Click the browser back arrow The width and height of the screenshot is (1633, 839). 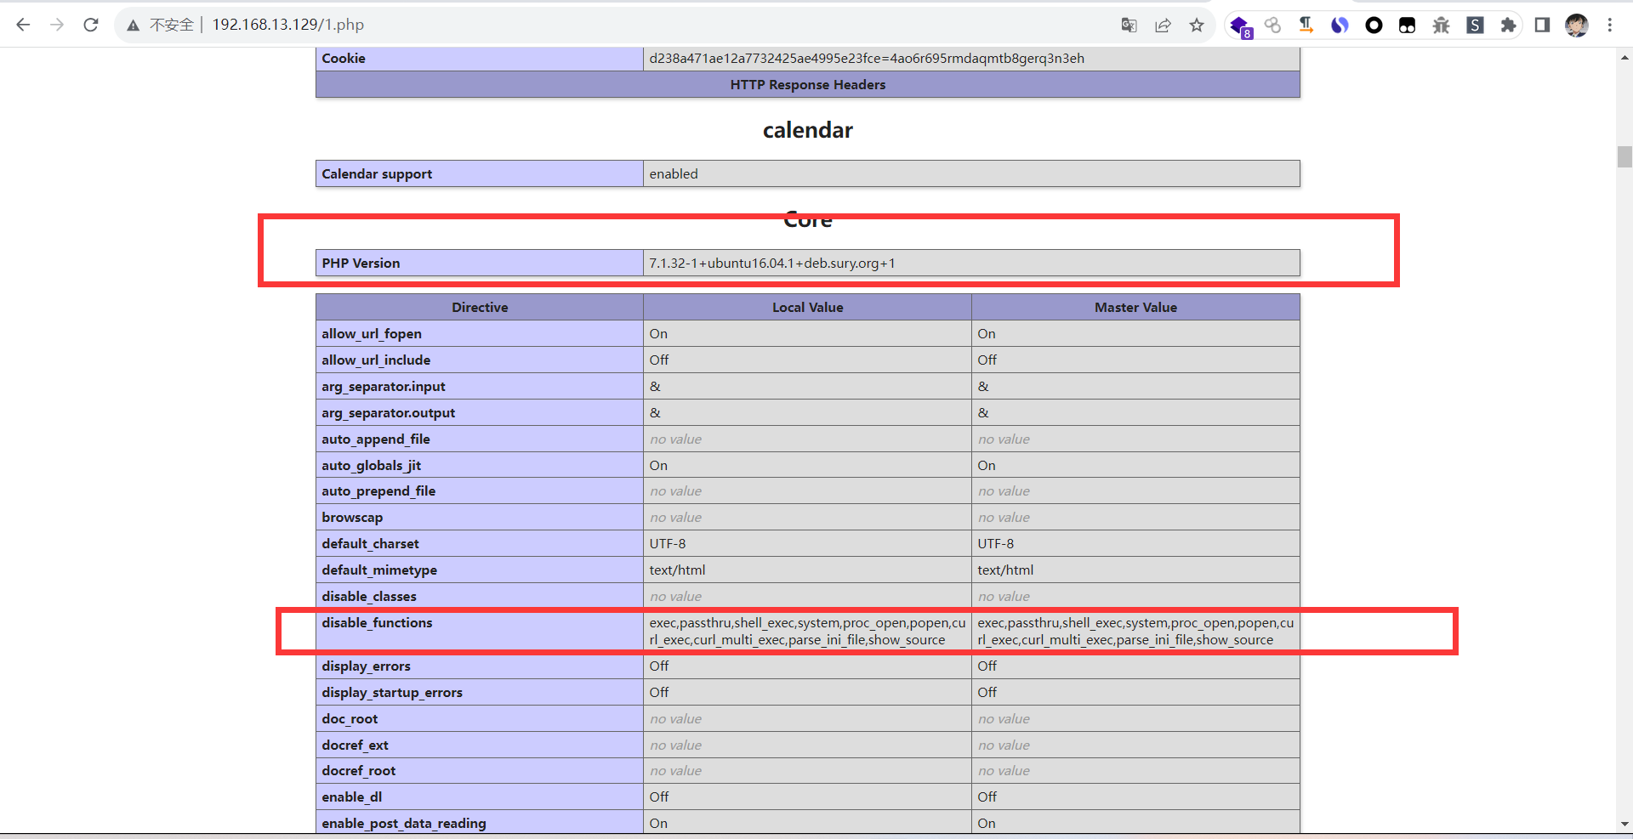coord(23,25)
